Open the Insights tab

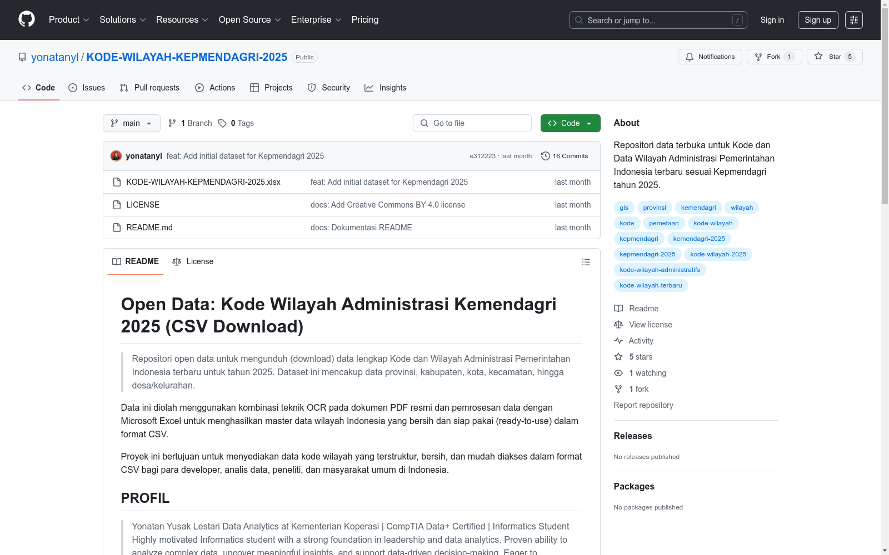pos(386,88)
